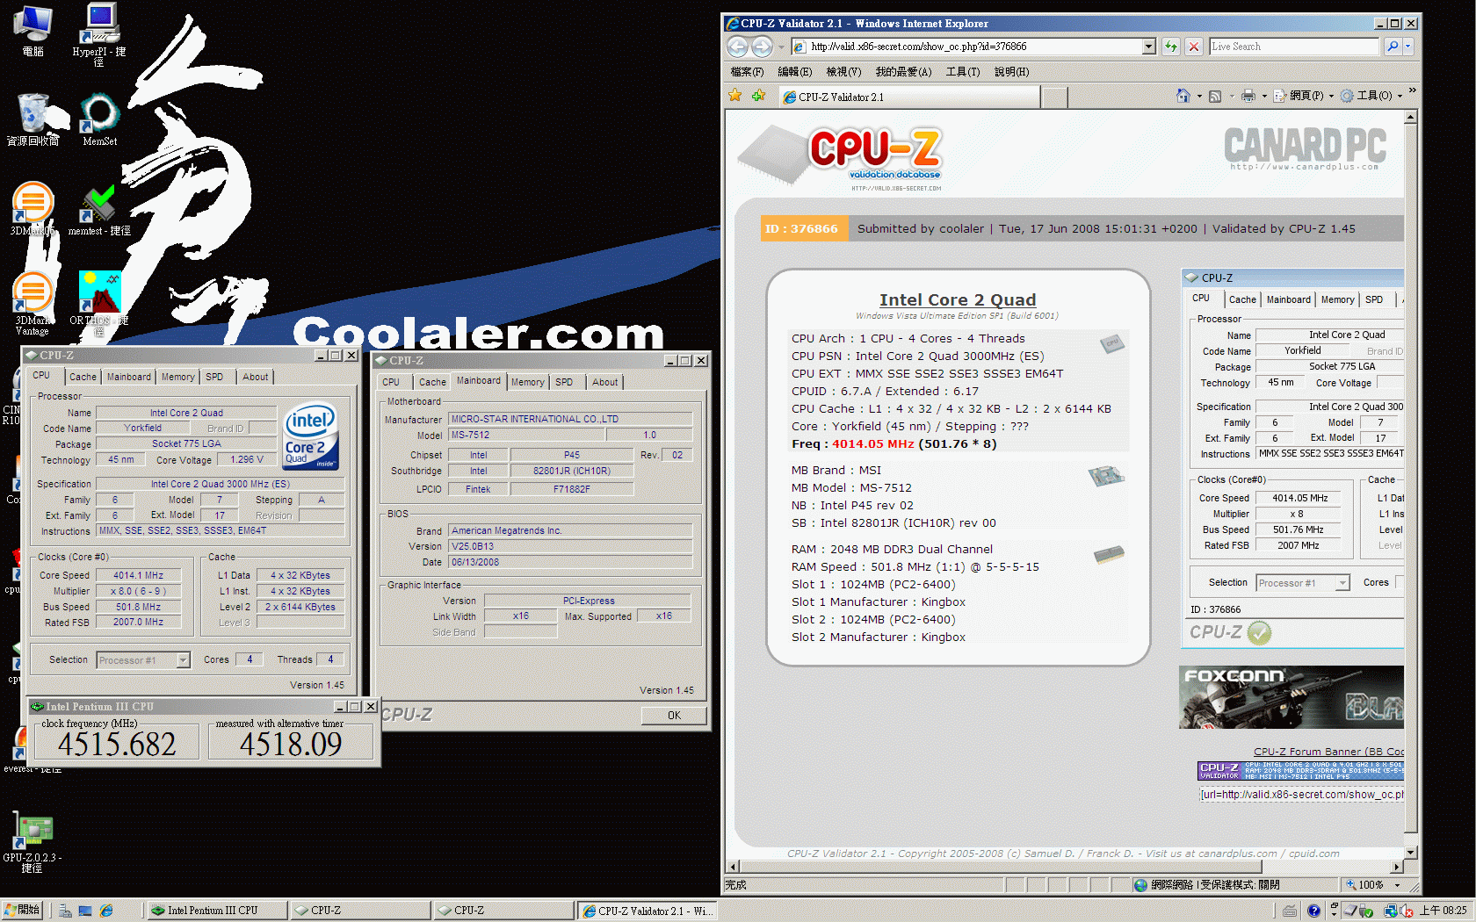Select the CPU-Z Validator 2.1 browser tab
This screenshot has height=922, width=1476.
click(909, 97)
